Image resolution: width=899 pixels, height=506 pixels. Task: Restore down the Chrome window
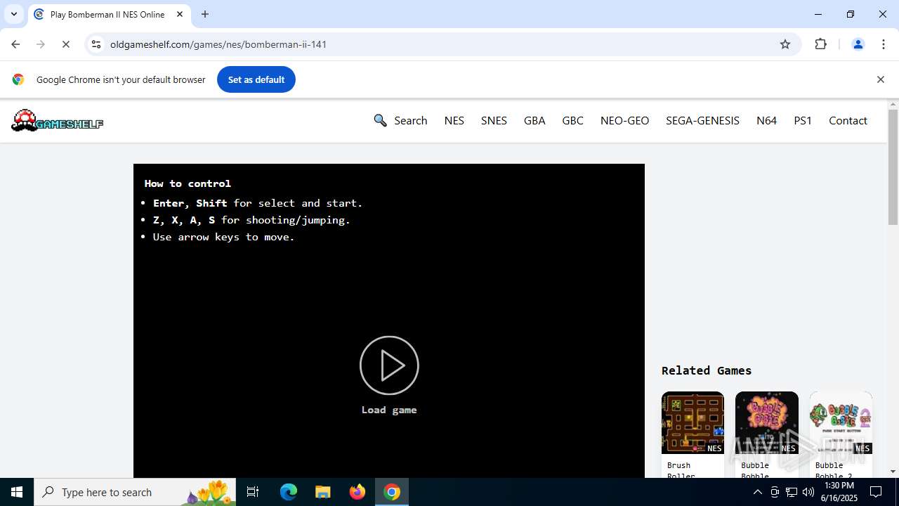(x=851, y=14)
